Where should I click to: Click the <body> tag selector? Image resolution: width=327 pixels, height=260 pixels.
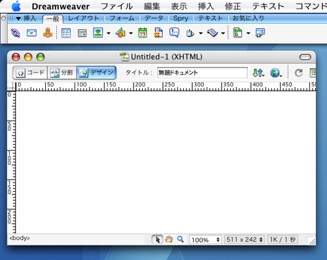tap(20, 238)
